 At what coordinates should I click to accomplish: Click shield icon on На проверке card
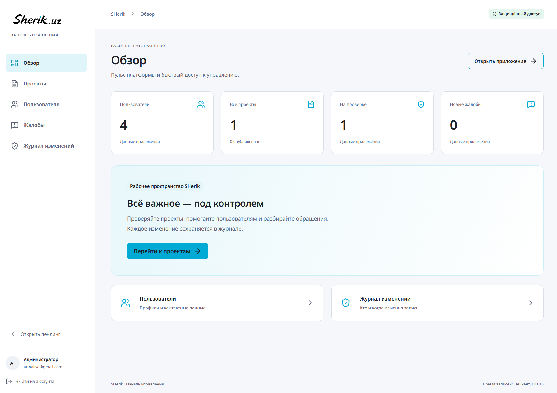pyautogui.click(x=421, y=104)
